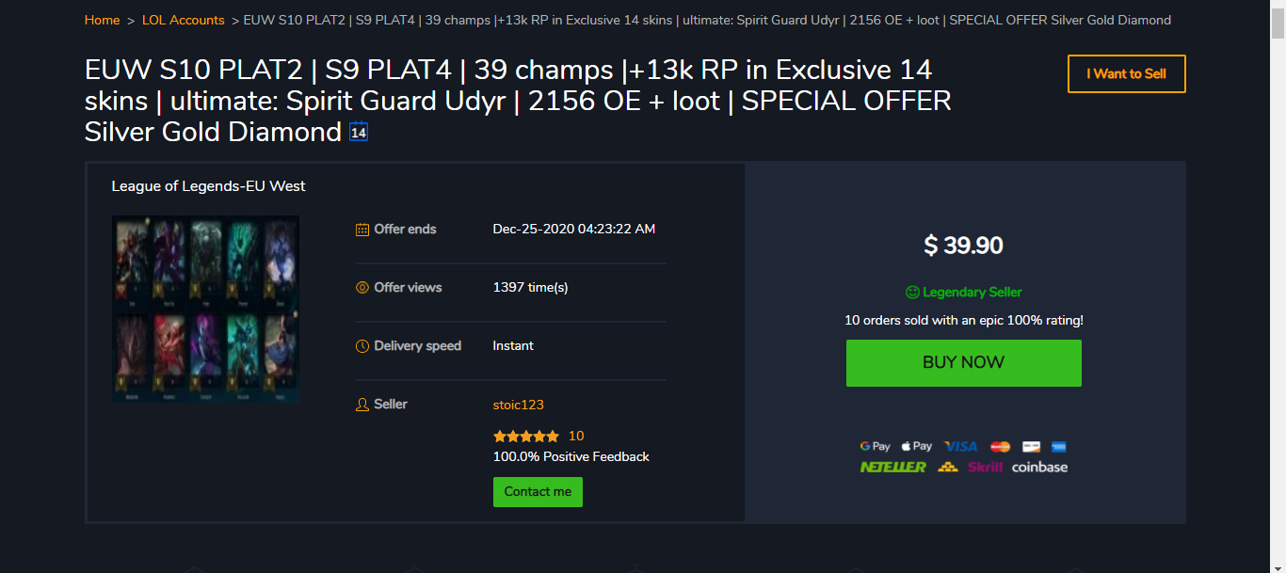1286x573 pixels.
Task: Open the LOL Accounts breadcrumb link
Action: 184,20
